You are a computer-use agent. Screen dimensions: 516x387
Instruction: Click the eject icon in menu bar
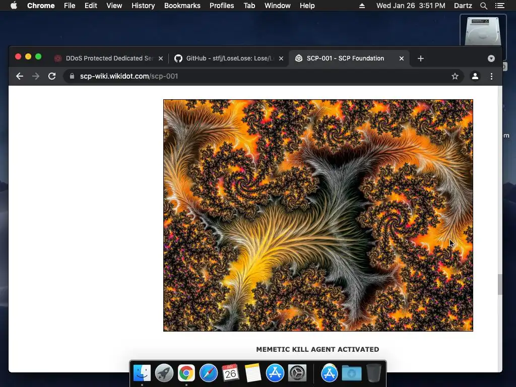362,6
